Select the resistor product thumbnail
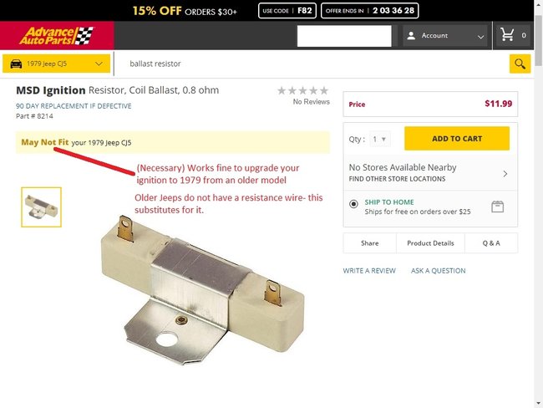The image size is (543, 408). pyautogui.click(x=41, y=207)
